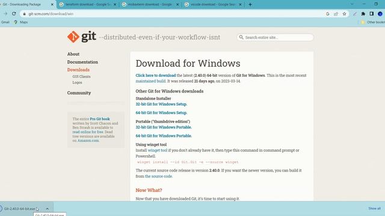The width and height of the screenshot is (385, 216).
Task: Click Show all downloads
Action: click(x=374, y=208)
